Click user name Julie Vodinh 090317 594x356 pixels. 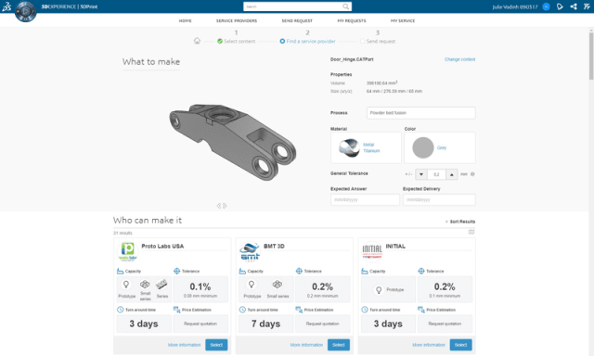point(515,6)
